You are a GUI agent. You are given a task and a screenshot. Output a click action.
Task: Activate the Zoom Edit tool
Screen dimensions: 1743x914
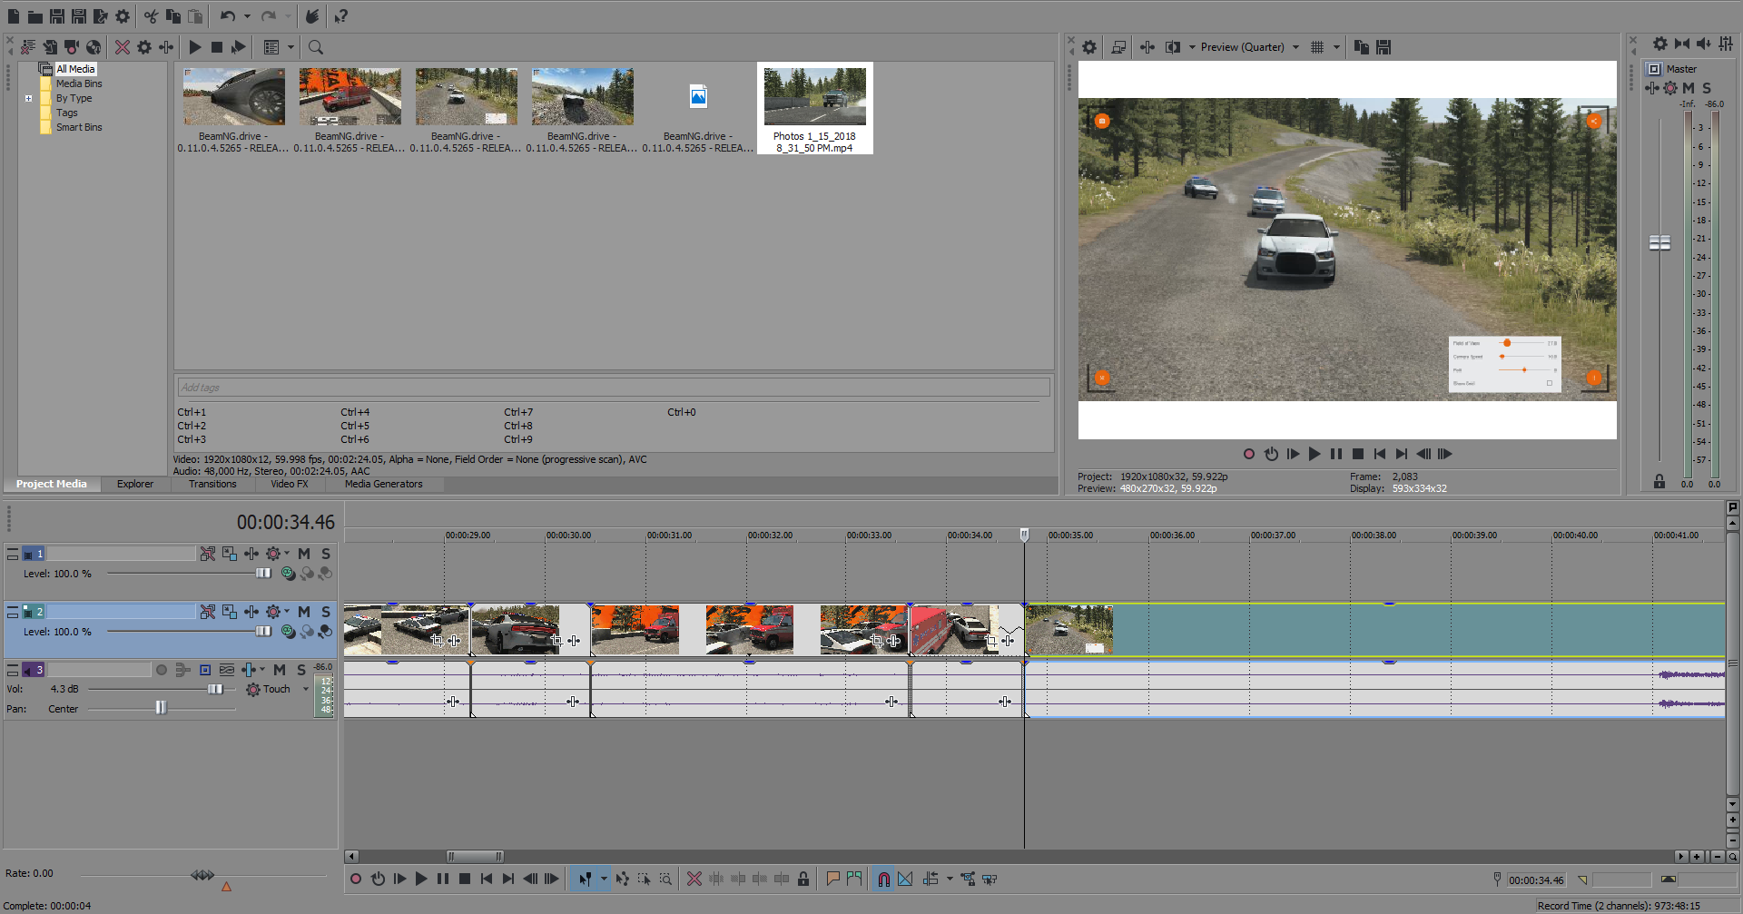[665, 879]
